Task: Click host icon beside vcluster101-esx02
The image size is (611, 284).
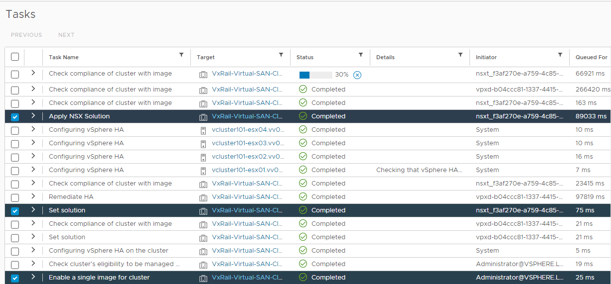Action: click(x=203, y=157)
